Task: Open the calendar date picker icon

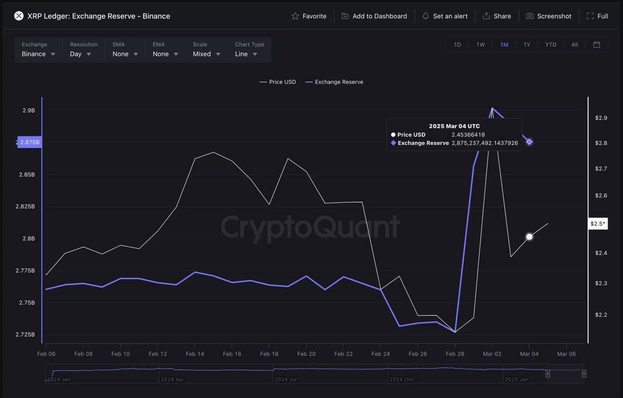Action: (597, 45)
